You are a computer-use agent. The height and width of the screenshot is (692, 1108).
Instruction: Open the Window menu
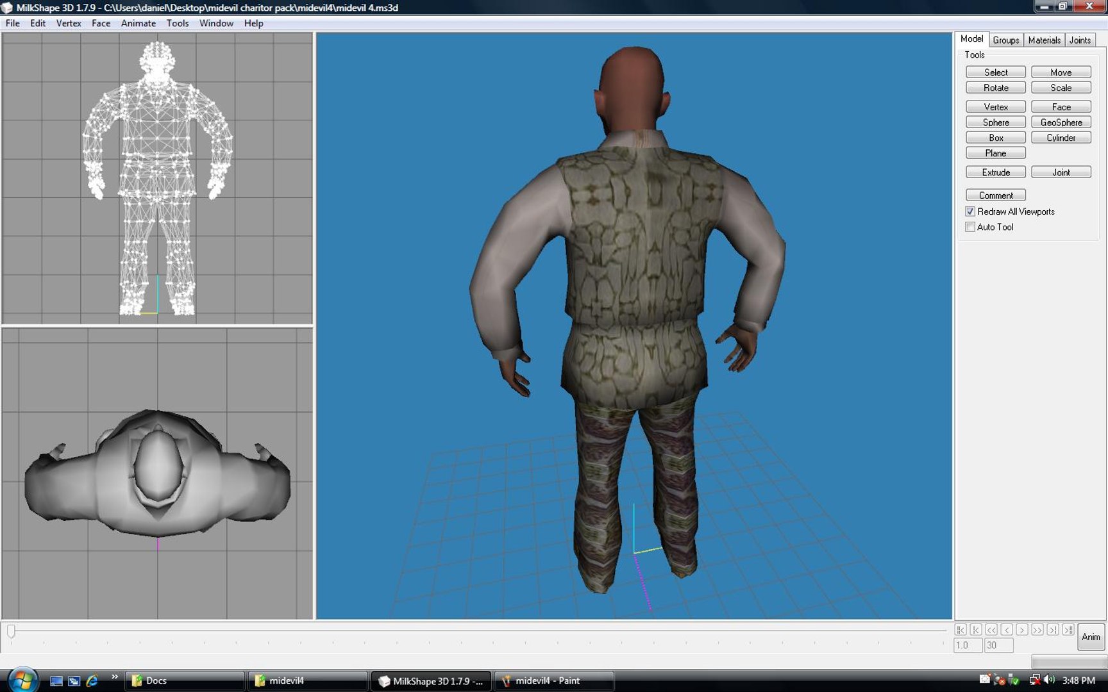click(216, 23)
